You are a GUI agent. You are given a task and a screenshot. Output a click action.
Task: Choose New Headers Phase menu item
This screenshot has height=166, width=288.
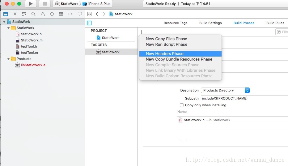coord(180,54)
